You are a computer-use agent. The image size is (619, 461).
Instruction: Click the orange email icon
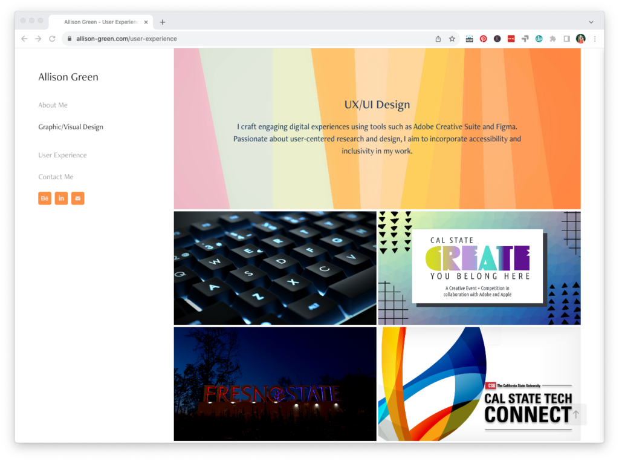coord(78,198)
